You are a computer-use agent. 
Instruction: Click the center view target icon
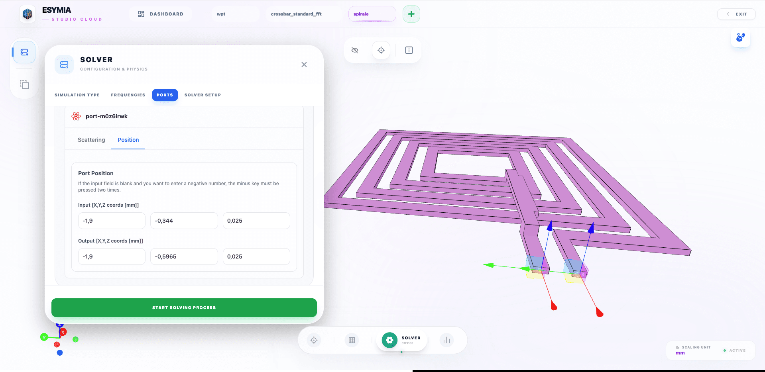(381, 50)
